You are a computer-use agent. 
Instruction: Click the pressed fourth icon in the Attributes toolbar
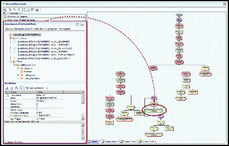click(x=21, y=88)
